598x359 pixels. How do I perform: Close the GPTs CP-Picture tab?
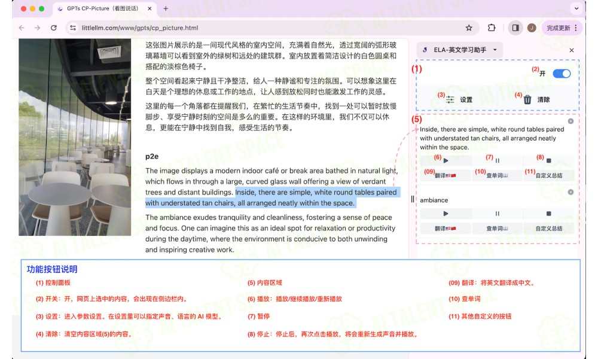[149, 8]
